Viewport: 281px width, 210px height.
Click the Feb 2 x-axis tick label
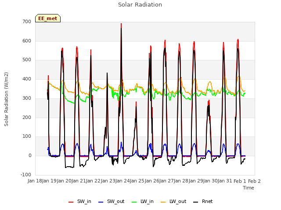[x=254, y=181]
